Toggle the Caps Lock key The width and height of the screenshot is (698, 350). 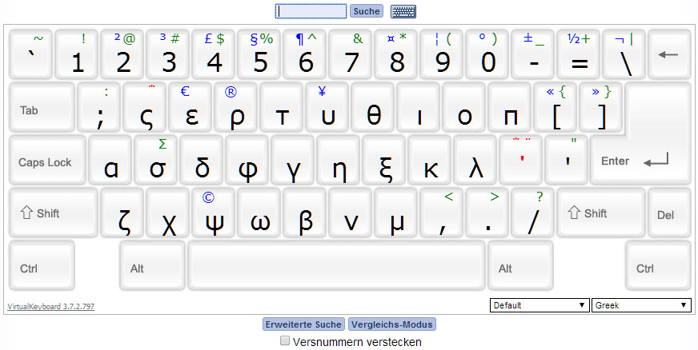pyautogui.click(x=48, y=160)
